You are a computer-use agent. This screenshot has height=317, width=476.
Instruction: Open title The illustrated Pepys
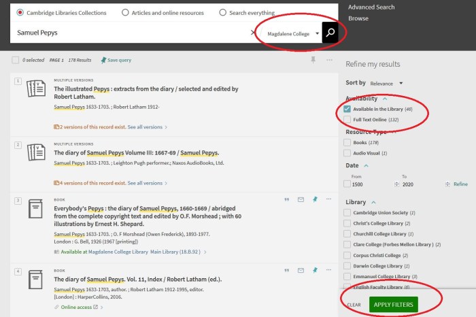pyautogui.click(x=146, y=93)
